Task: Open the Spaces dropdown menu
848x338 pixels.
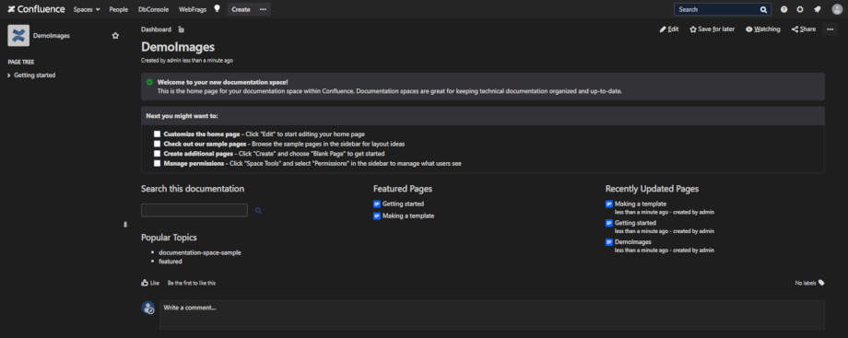Action: pos(87,9)
